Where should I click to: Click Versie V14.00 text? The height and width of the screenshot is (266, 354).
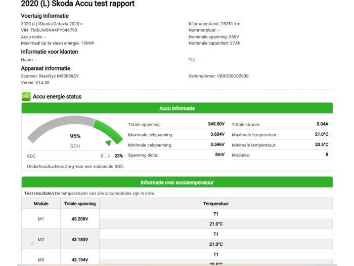click(35, 83)
